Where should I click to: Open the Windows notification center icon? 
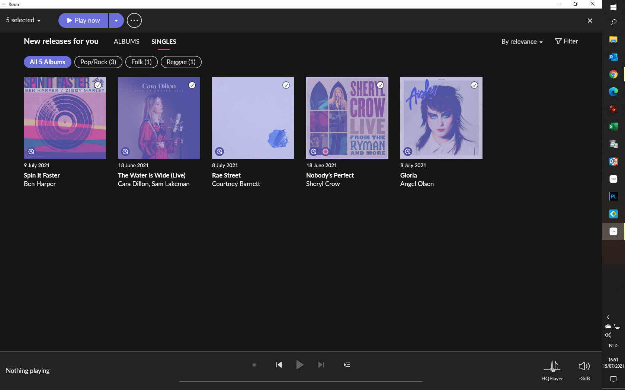tap(613, 379)
